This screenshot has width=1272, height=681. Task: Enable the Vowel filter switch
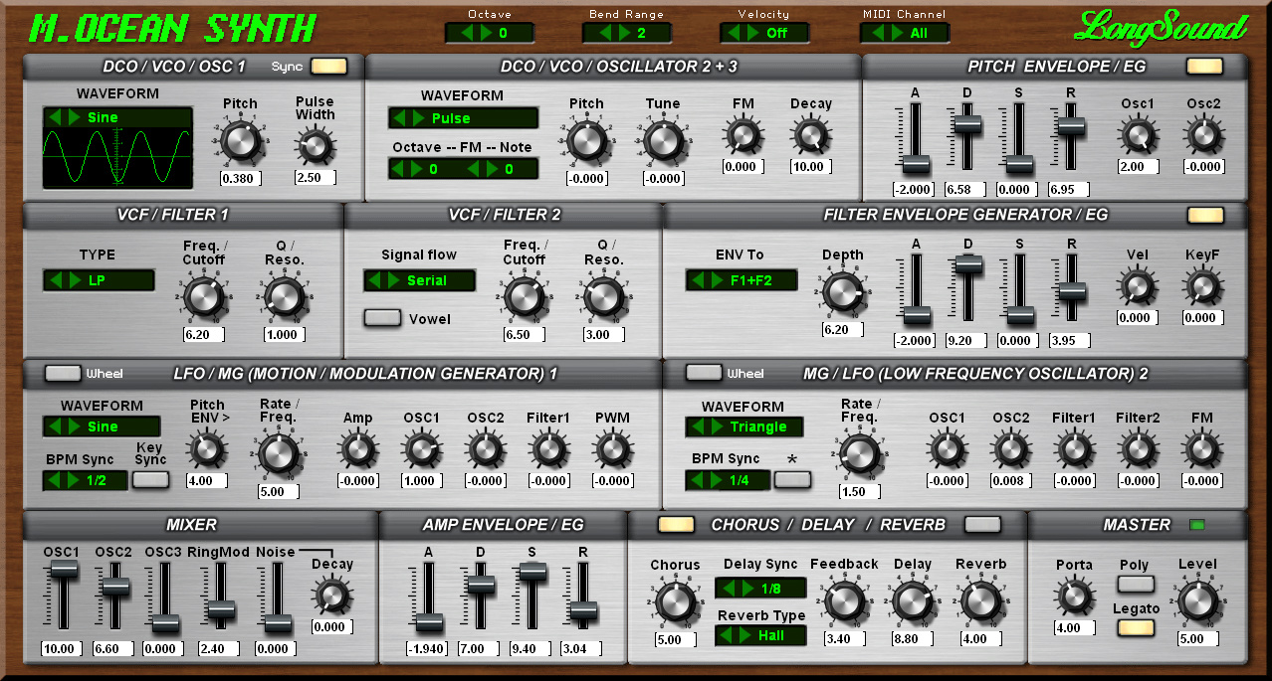pyautogui.click(x=382, y=318)
